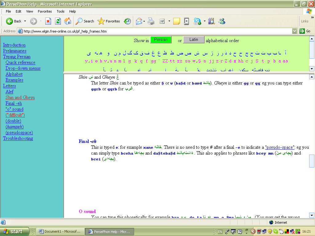Go to the Home page icon
The image size is (315, 236).
pos(68,21)
